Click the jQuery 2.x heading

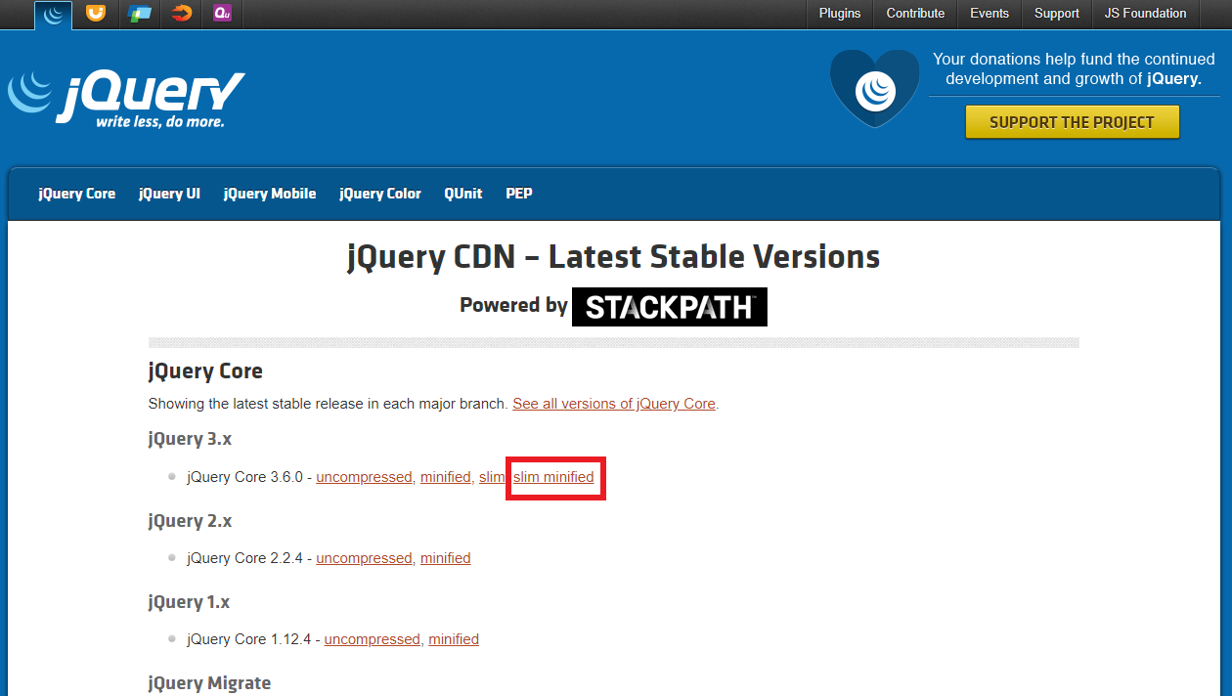point(190,520)
